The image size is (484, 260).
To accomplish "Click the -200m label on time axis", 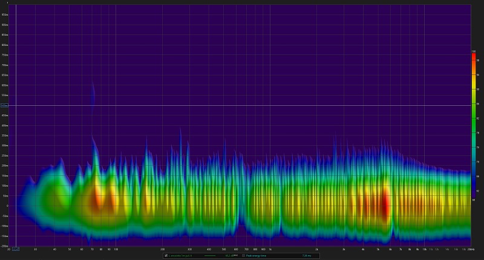I will click(5, 245).
